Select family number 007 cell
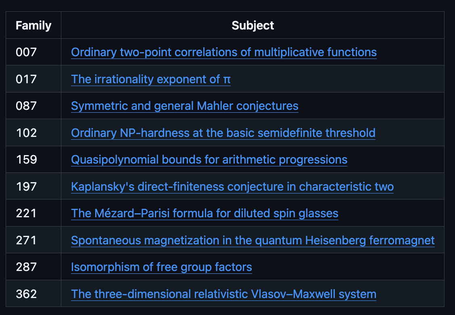This screenshot has height=315, width=455. [33, 52]
